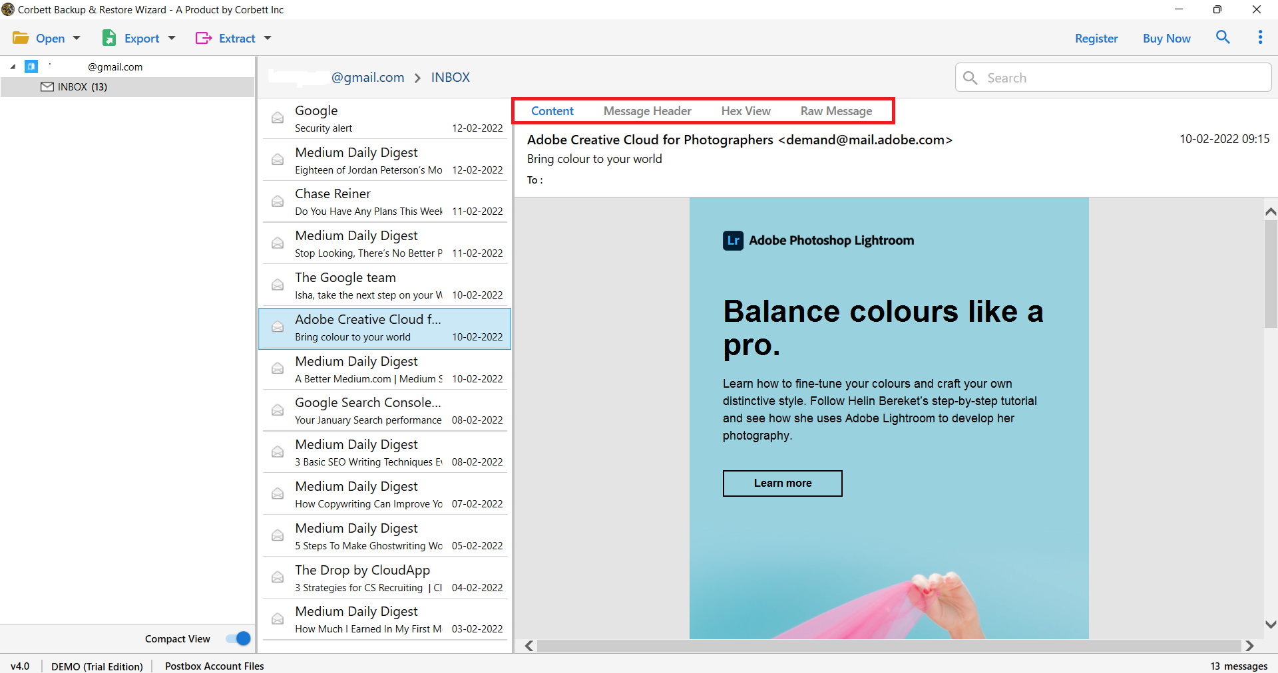Click envelope icon of Adobe Creative Cloud email
1278x673 pixels.
pyautogui.click(x=278, y=327)
